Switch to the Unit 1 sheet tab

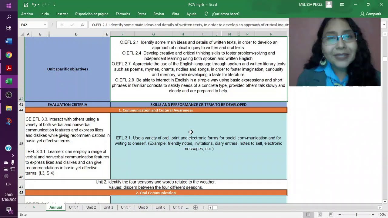pos(74,207)
